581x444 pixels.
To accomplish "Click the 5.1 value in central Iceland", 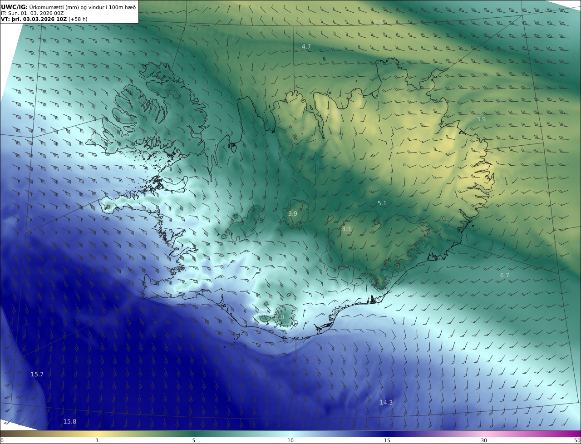I will click(x=382, y=203).
